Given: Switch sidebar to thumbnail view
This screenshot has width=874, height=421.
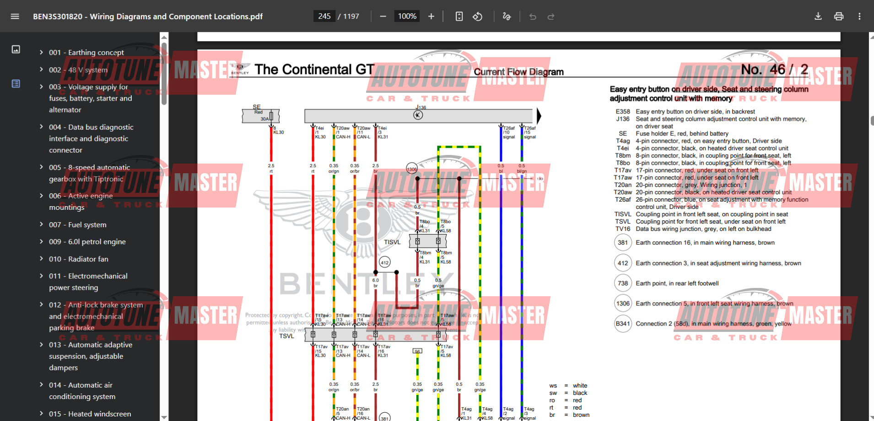Looking at the screenshot, I should pos(16,49).
